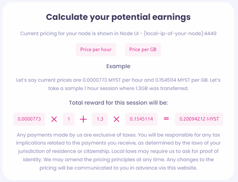Click the Current pricing for your node sentence
The image size is (238, 182).
pyautogui.click(x=118, y=34)
